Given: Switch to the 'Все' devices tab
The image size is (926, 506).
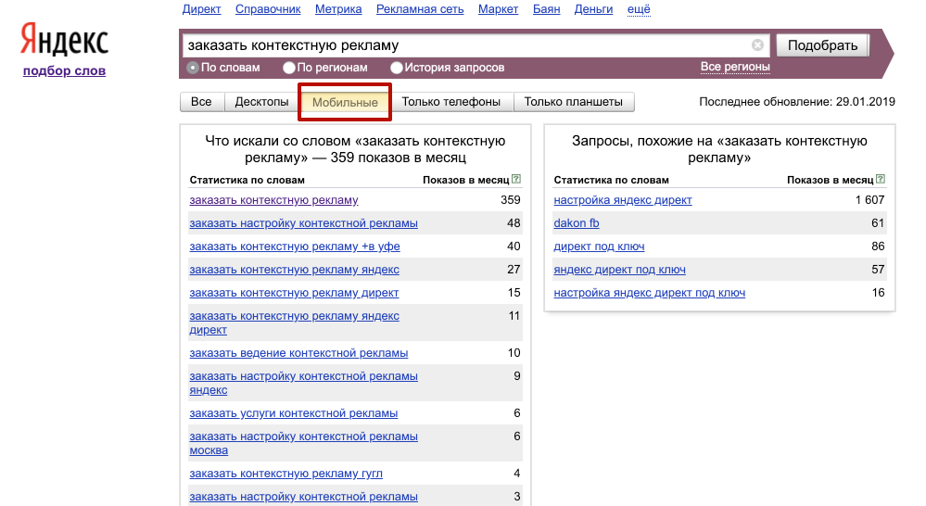Looking at the screenshot, I should click(201, 102).
